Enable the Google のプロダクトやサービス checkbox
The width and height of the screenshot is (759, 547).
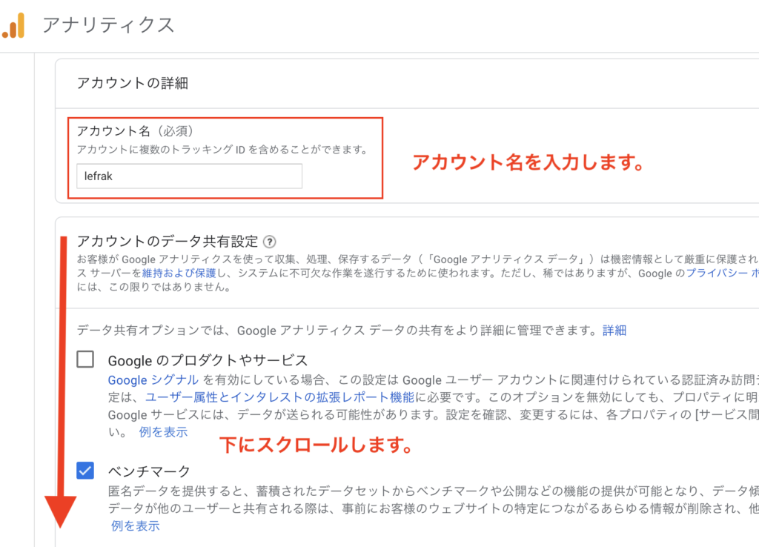click(x=85, y=359)
